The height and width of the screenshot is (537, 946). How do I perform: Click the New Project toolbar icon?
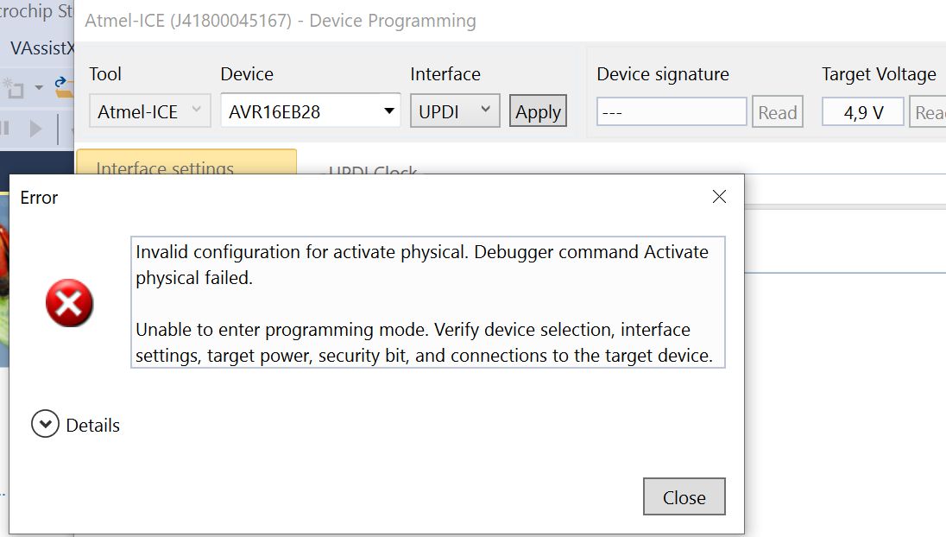pos(13,88)
